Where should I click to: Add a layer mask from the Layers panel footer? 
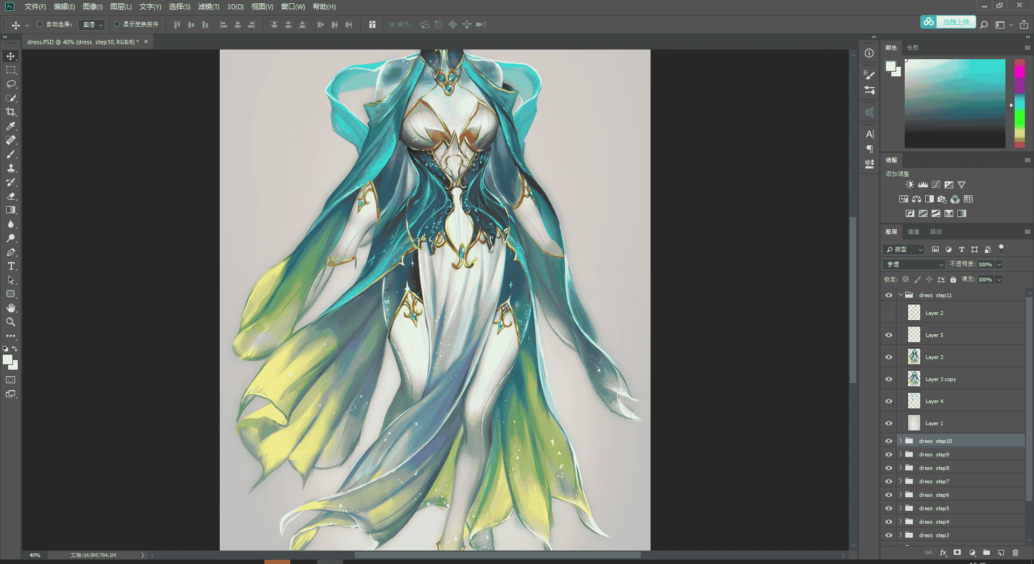pos(957,552)
